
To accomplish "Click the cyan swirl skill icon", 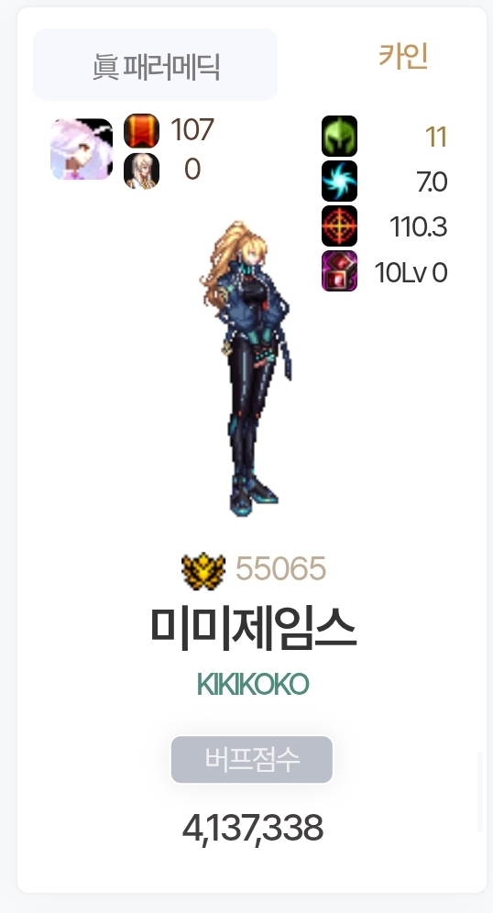I will pos(339,181).
